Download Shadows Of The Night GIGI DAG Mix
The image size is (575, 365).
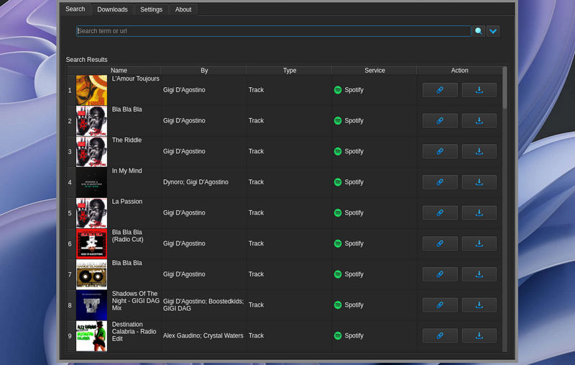pos(479,305)
